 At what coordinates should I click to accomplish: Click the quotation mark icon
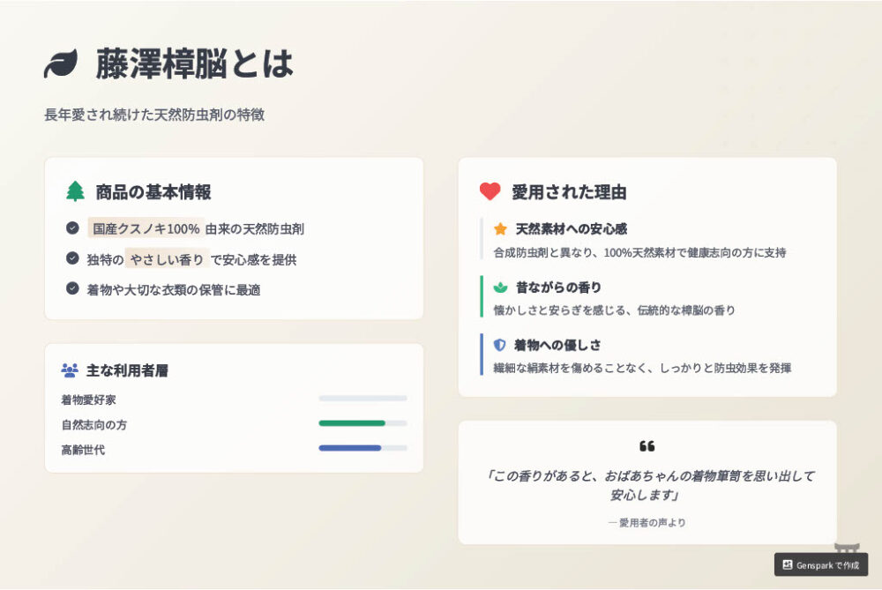coord(647,446)
